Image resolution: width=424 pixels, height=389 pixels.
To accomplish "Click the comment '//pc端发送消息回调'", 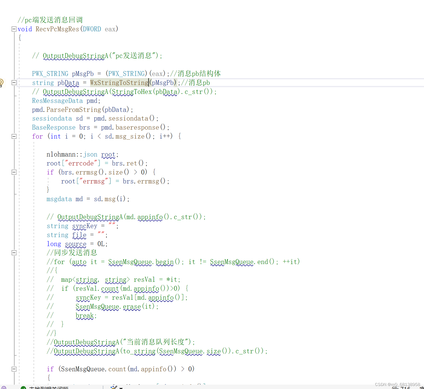I will (50, 20).
